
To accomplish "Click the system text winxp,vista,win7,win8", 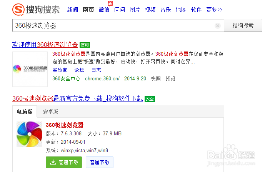I will tap(84, 150).
